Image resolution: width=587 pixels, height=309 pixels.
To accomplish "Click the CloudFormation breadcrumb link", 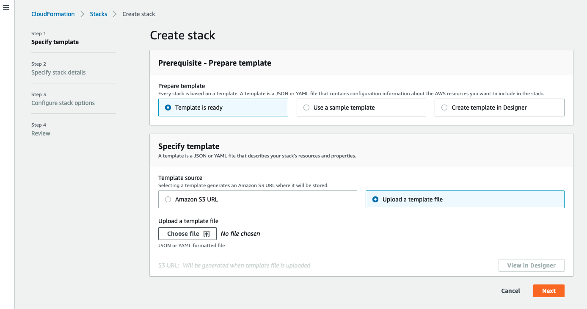I will coord(53,14).
